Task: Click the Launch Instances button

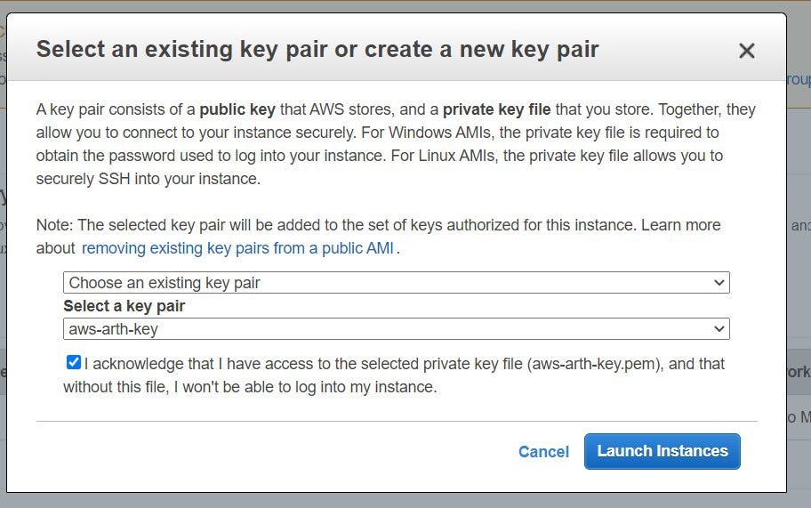Action: [x=662, y=451]
